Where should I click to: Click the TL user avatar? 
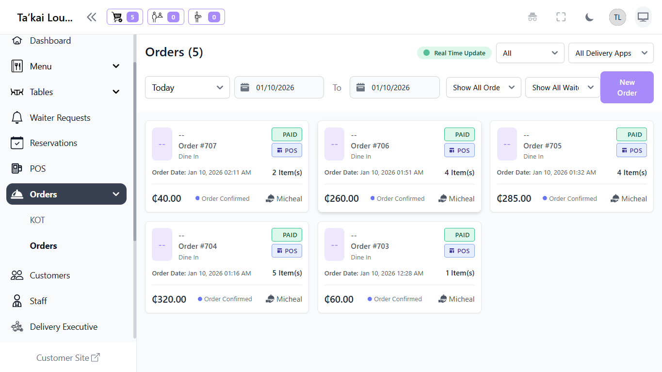pyautogui.click(x=617, y=17)
